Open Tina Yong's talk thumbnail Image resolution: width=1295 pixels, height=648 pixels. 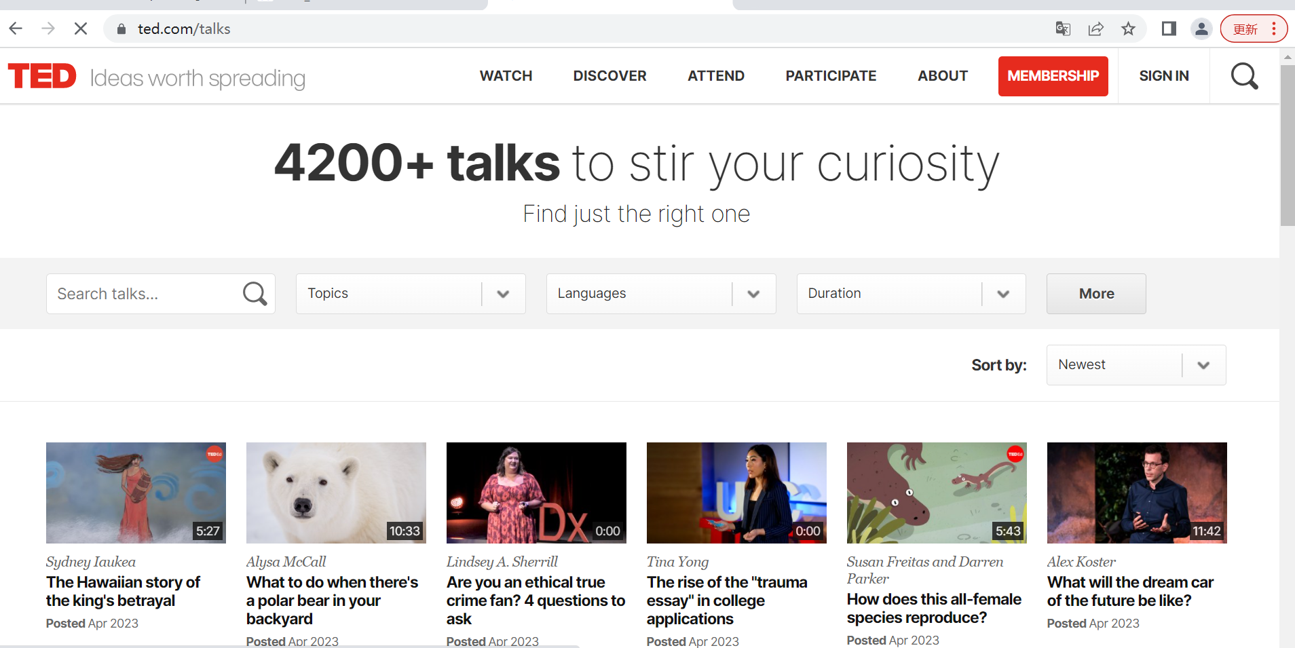point(736,493)
